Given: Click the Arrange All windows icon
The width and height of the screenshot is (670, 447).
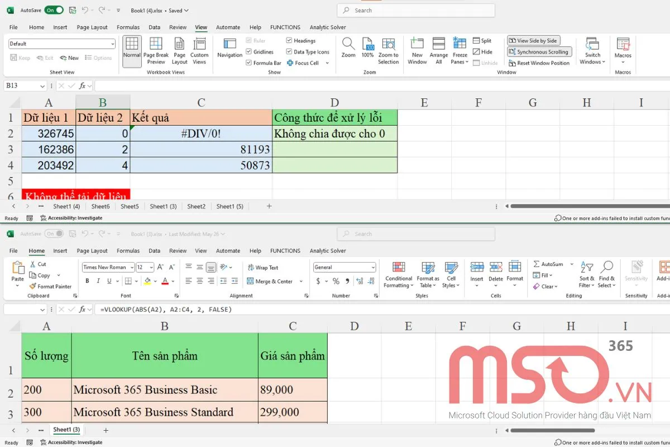Looking at the screenshot, I should tap(439, 50).
